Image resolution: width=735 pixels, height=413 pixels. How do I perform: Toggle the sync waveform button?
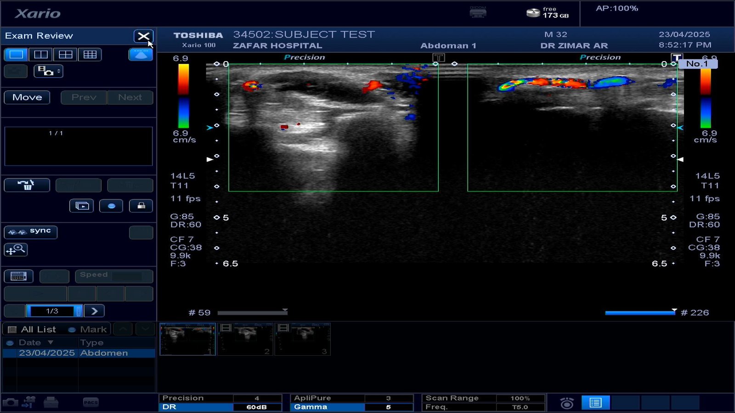(x=30, y=232)
